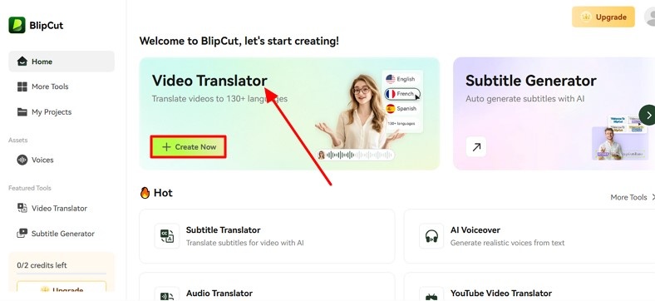Click the French language chip

(x=401, y=94)
